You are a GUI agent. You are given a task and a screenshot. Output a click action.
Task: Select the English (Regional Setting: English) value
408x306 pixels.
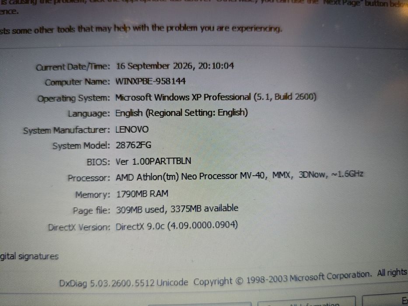pyautogui.click(x=181, y=113)
